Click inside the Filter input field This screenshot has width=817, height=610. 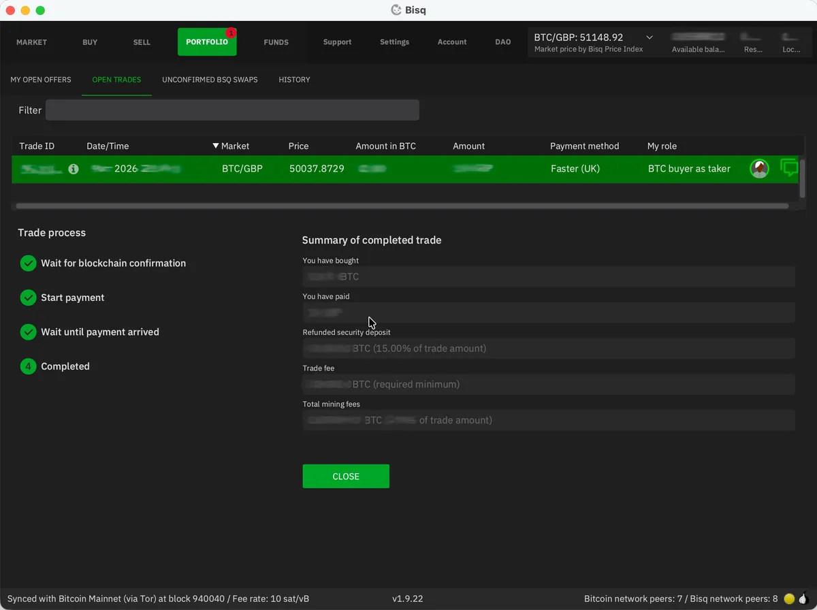point(232,110)
